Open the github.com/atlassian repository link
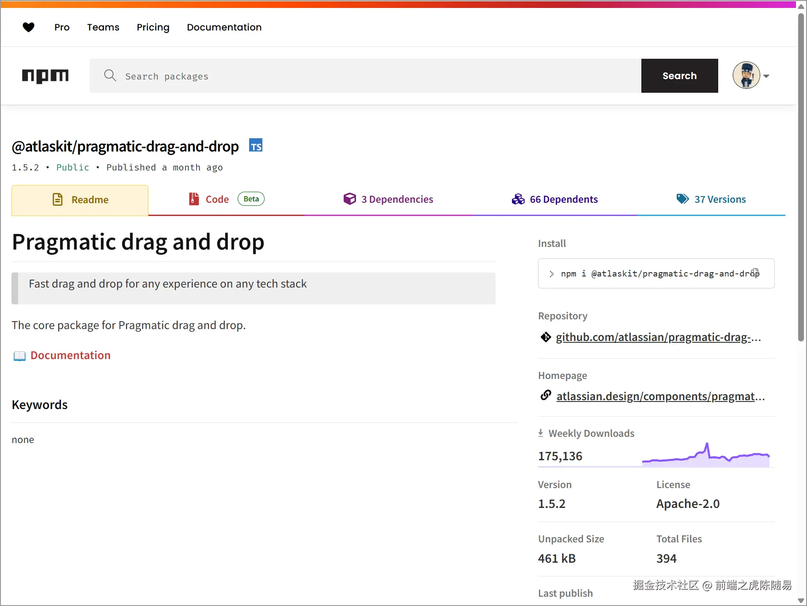The image size is (807, 606). click(x=658, y=337)
